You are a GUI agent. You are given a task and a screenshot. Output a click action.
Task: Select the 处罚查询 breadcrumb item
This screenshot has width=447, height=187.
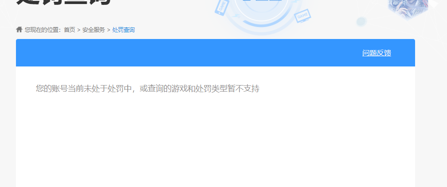point(123,30)
